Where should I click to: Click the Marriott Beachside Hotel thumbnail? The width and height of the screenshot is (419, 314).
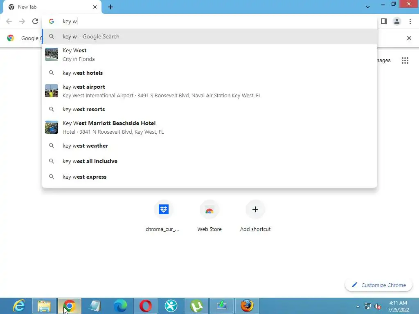(52, 127)
